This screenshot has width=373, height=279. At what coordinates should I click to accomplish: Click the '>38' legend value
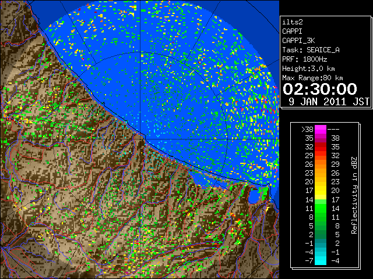pos(307,130)
